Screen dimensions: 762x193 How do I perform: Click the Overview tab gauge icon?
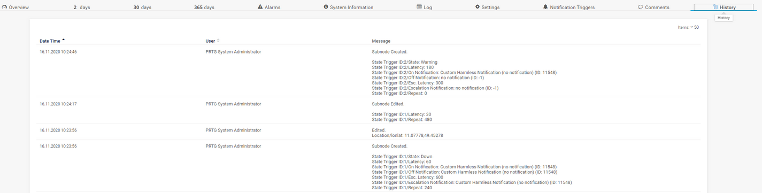click(4, 7)
